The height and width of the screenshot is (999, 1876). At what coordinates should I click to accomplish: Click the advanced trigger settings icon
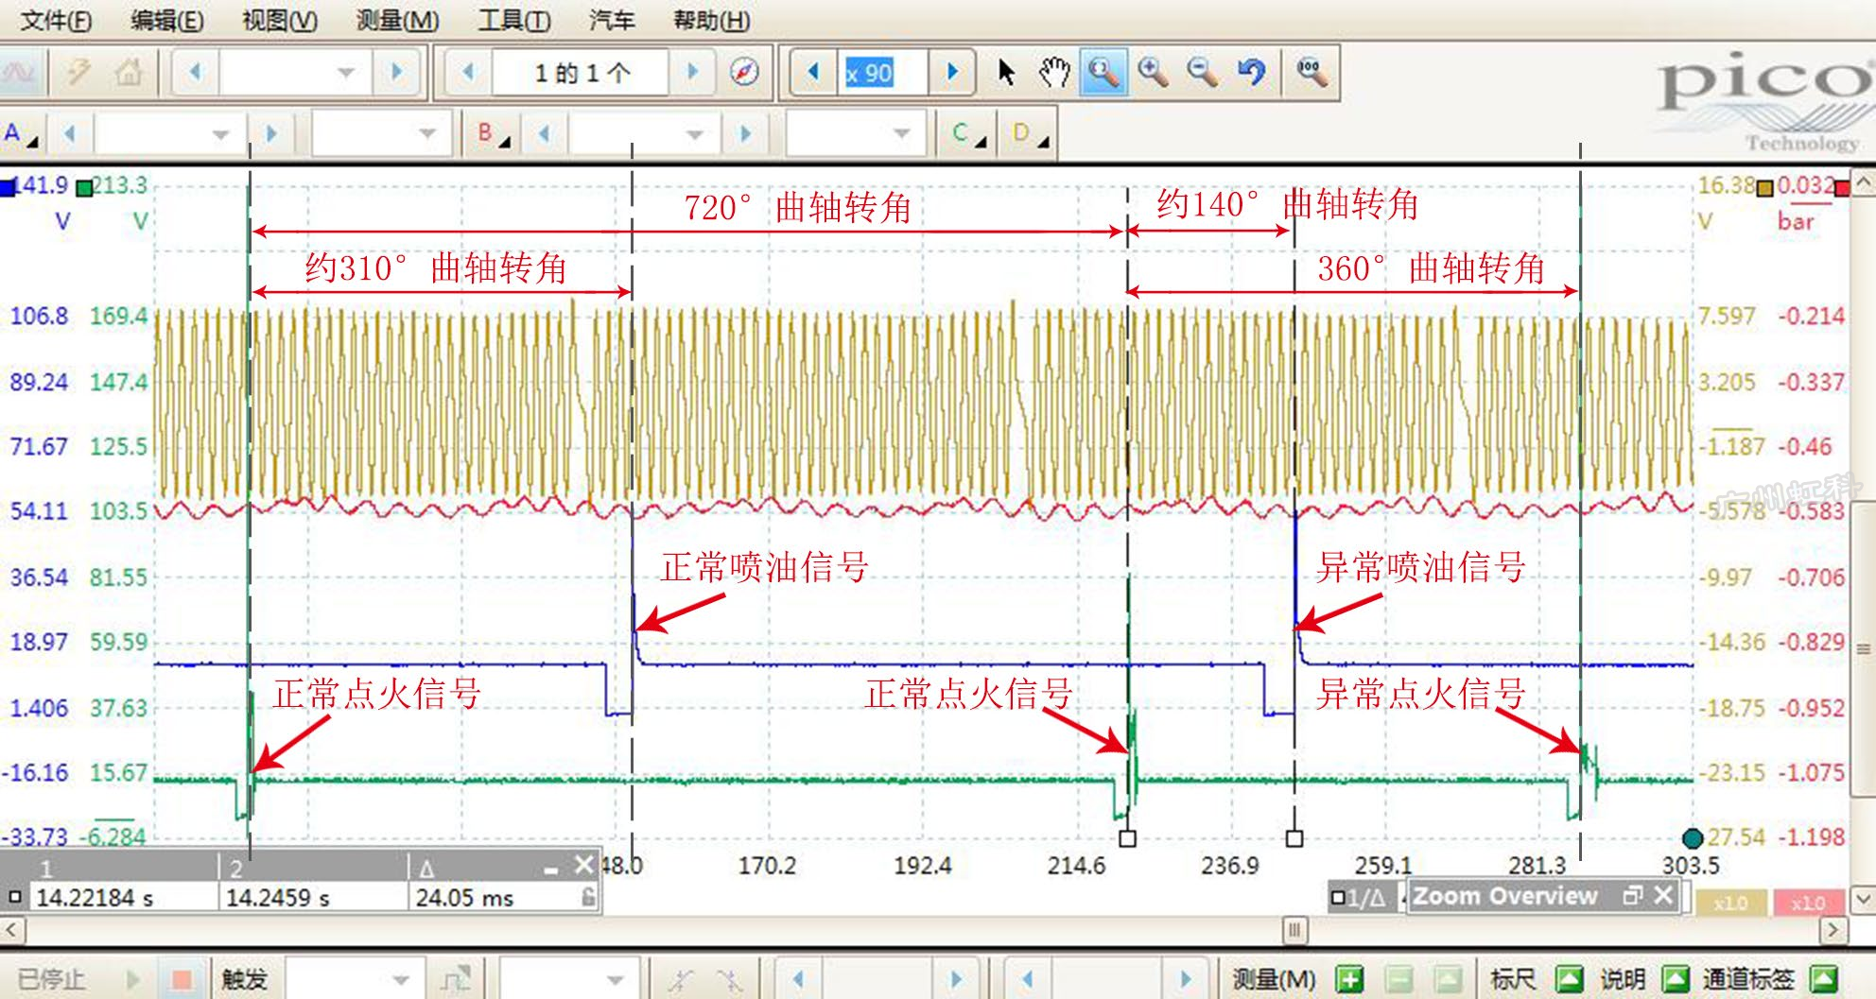click(456, 978)
